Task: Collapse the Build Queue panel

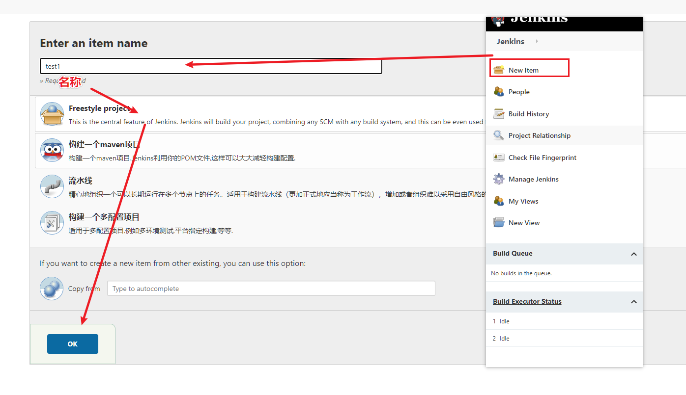Action: (634, 254)
